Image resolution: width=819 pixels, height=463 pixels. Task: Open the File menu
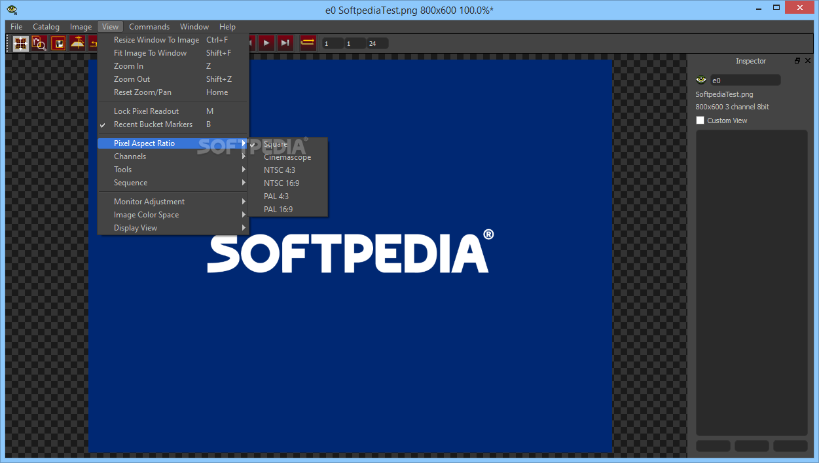coord(16,27)
